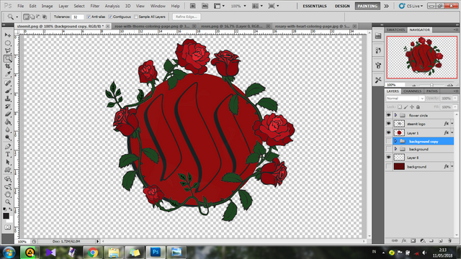Viewport: 461px width, 259px height.
Task: Choose Intersect with Selection mode
Action: click(x=45, y=17)
